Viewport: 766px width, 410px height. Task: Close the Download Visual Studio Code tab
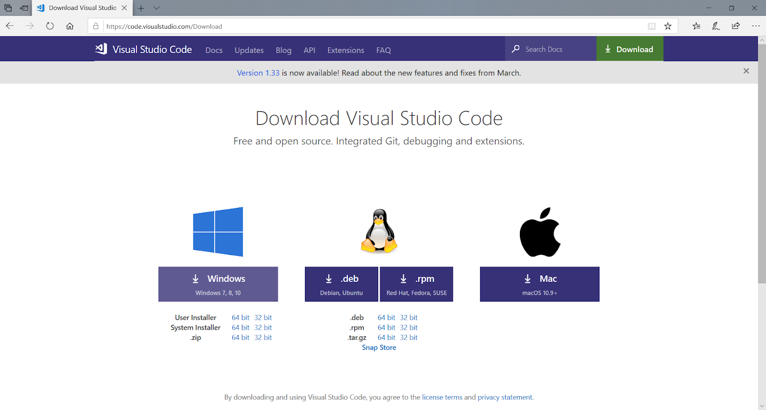(124, 8)
